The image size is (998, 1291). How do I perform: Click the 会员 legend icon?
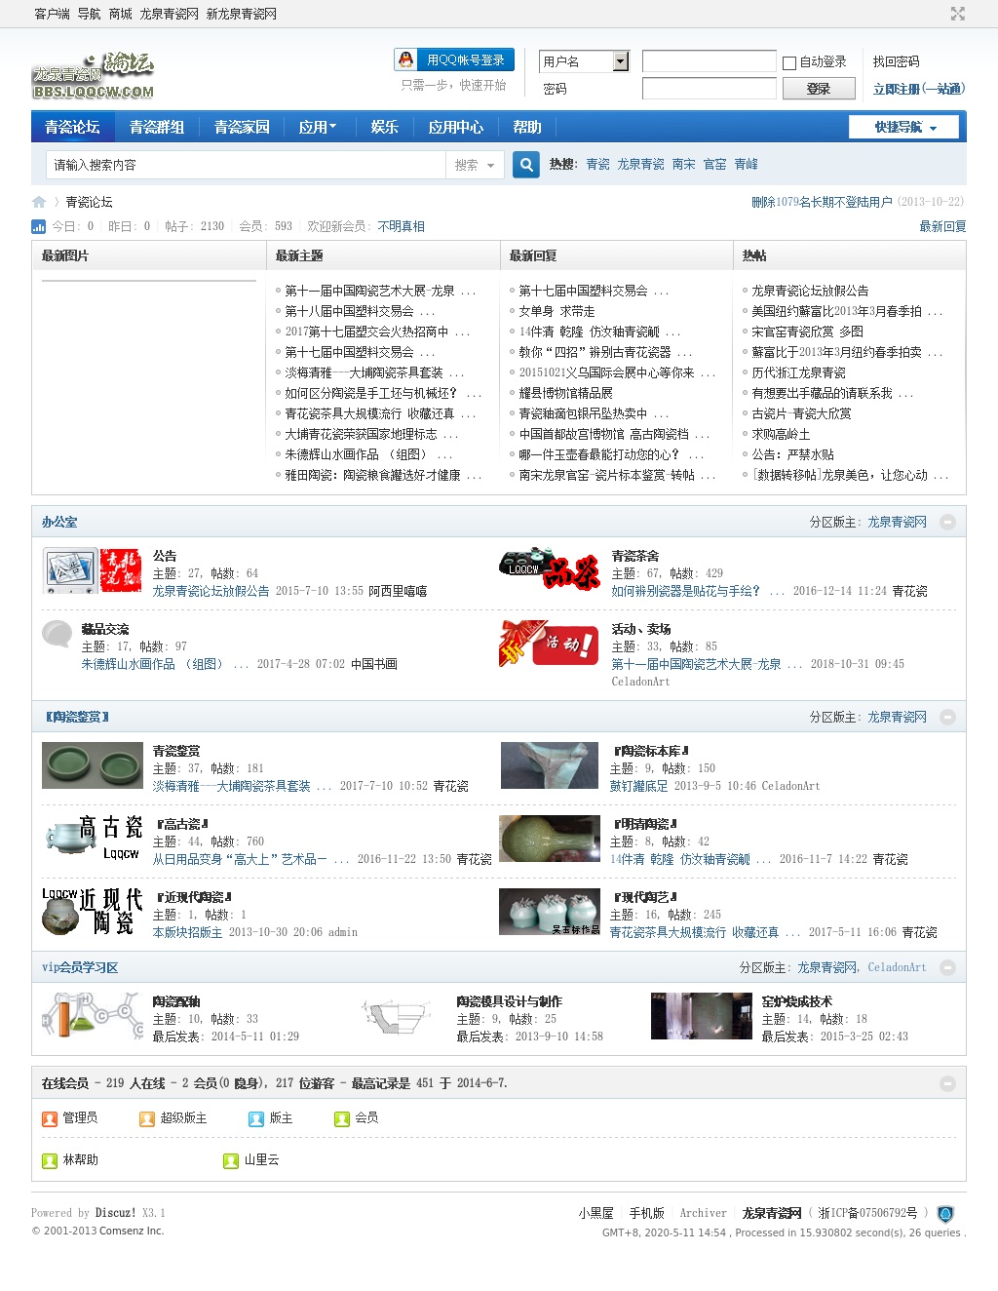[342, 1118]
